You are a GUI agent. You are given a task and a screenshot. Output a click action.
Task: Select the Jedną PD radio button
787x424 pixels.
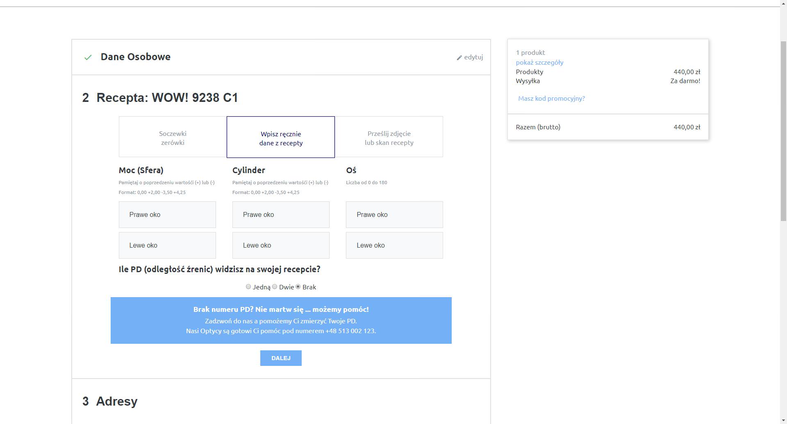[x=248, y=287]
